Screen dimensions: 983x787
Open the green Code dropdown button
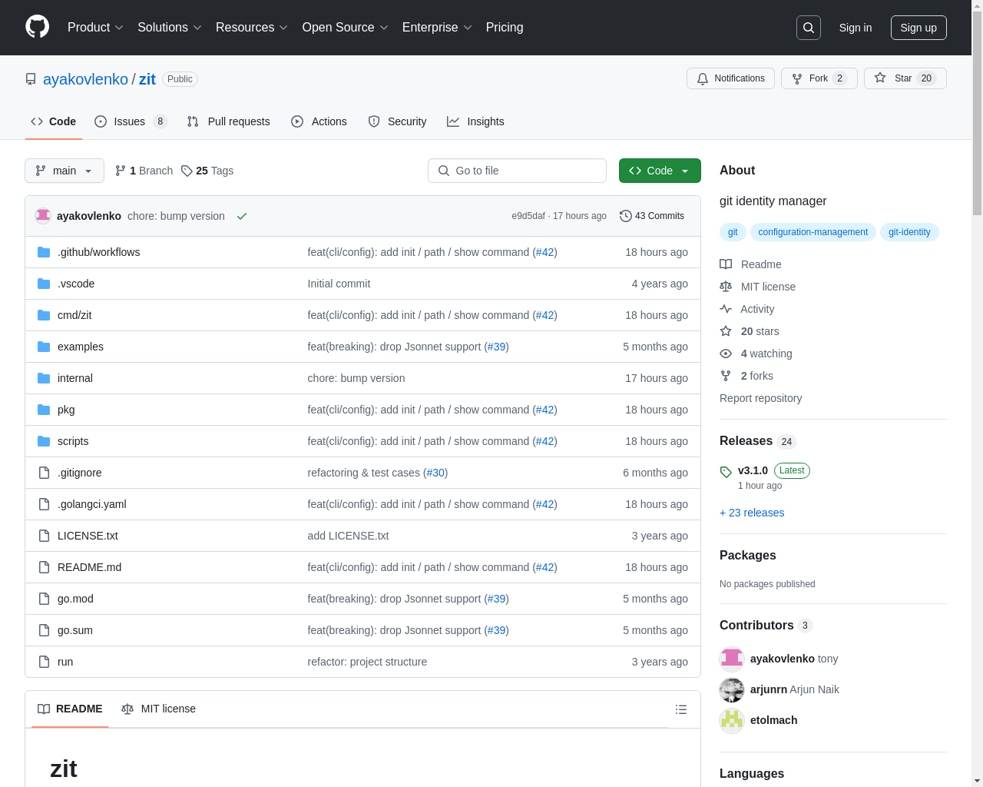(x=660, y=171)
